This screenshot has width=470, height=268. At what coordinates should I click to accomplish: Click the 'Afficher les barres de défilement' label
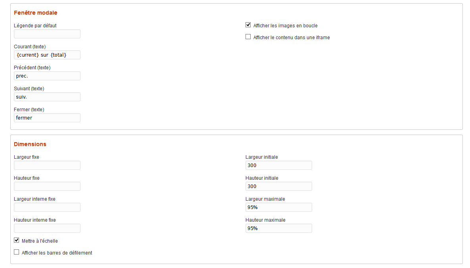coord(57,253)
